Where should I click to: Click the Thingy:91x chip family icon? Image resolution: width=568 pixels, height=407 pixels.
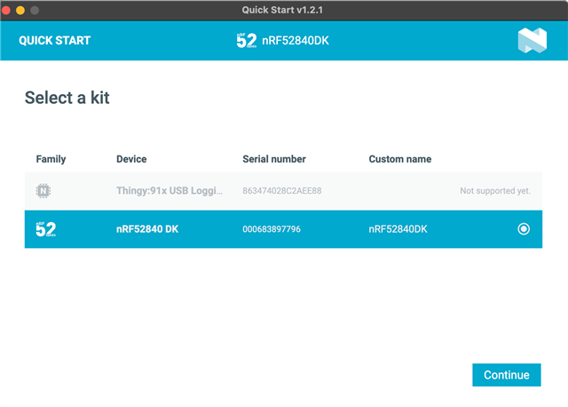[43, 191]
